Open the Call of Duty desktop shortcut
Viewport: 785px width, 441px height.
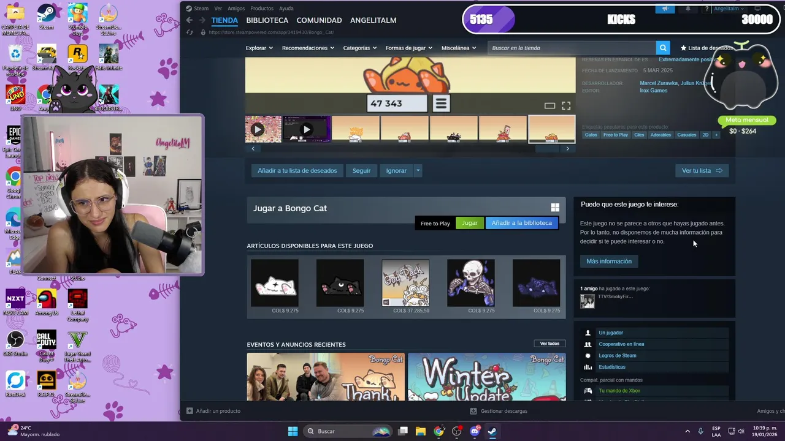coord(46,346)
